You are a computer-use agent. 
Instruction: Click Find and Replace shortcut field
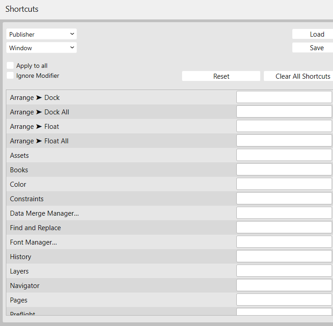coord(284,227)
